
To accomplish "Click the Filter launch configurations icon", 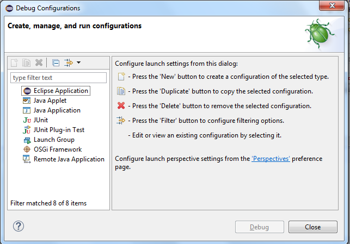I will (69, 63).
